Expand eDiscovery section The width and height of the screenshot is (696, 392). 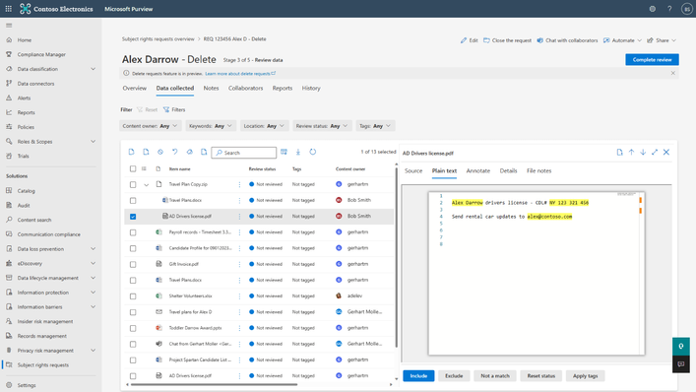point(93,263)
